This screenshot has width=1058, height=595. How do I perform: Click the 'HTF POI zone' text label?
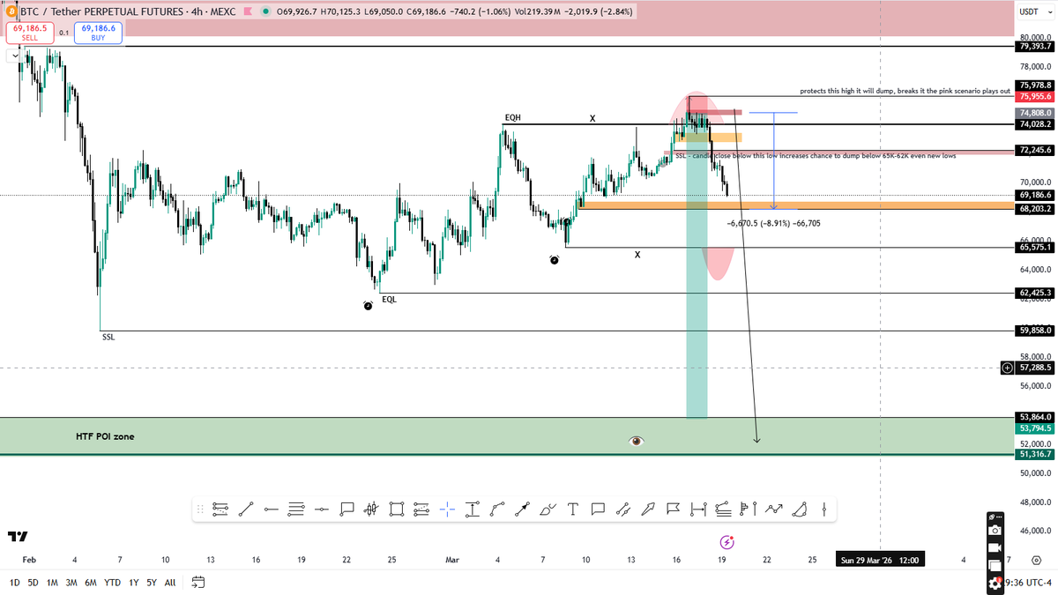(105, 436)
